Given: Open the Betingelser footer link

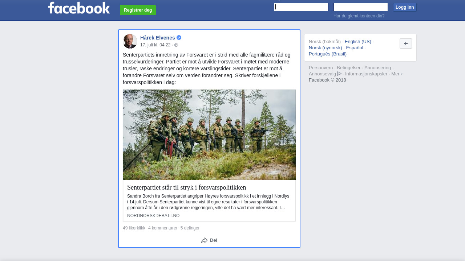Looking at the screenshot, I should [x=349, y=68].
